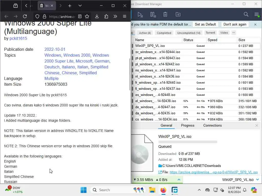
Task: Open FDM hamburger main menu
Action: [257, 15]
